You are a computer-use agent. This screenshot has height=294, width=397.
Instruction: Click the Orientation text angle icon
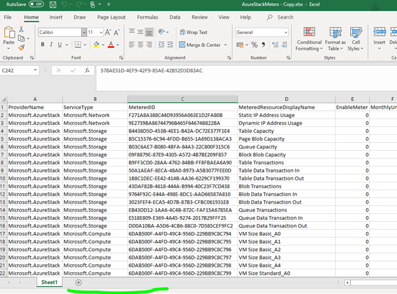point(162,32)
